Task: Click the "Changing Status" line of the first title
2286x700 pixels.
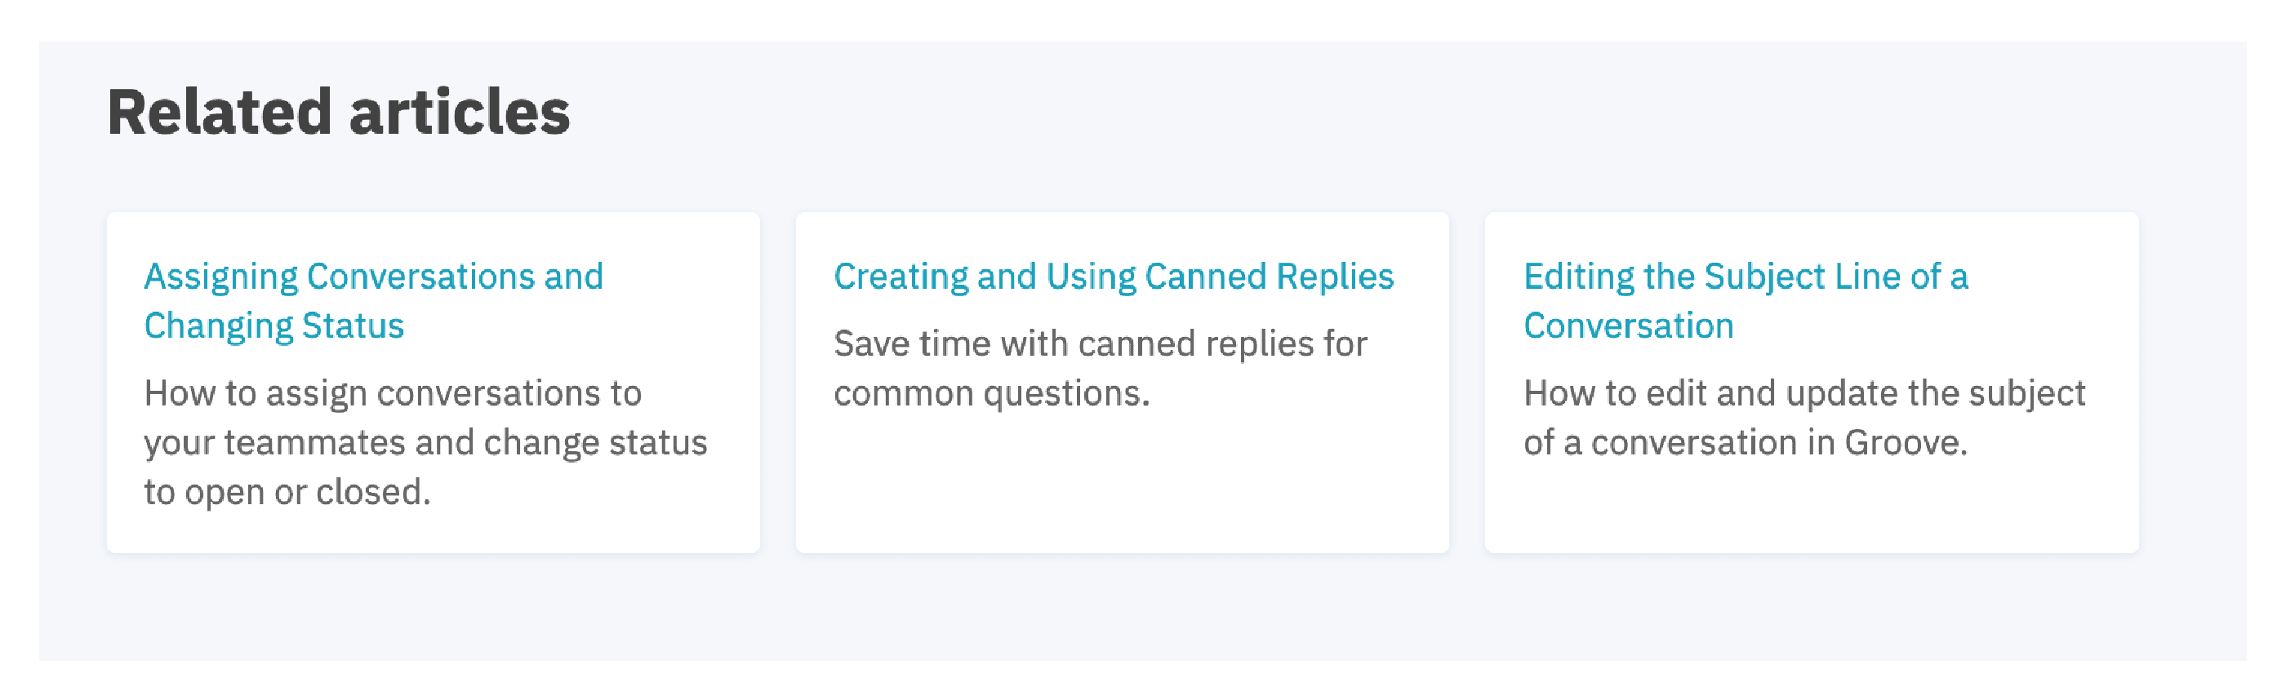Action: 274,326
